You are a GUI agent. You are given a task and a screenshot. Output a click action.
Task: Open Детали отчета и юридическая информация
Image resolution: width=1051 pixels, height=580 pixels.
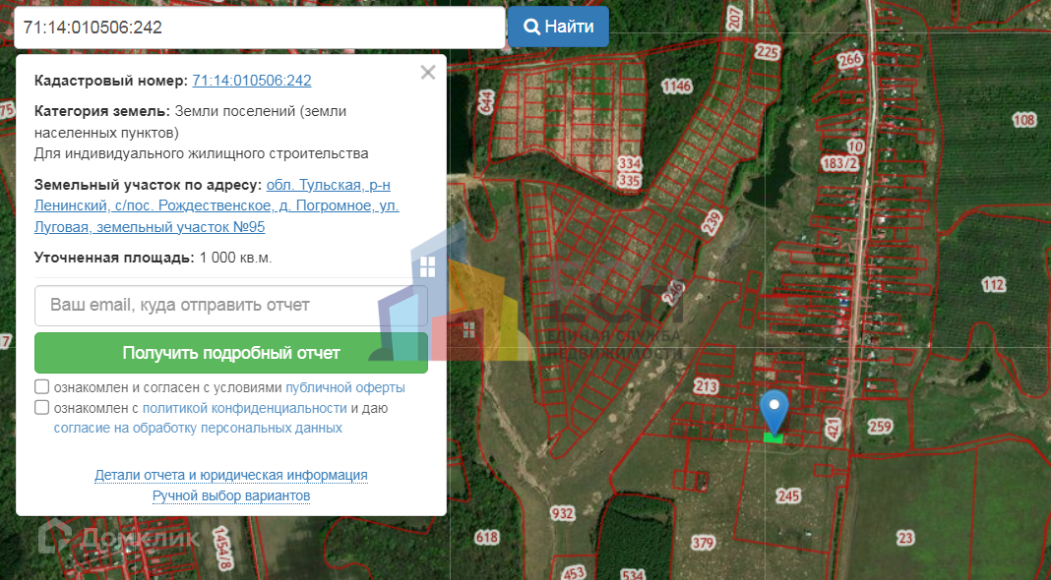coord(230,475)
